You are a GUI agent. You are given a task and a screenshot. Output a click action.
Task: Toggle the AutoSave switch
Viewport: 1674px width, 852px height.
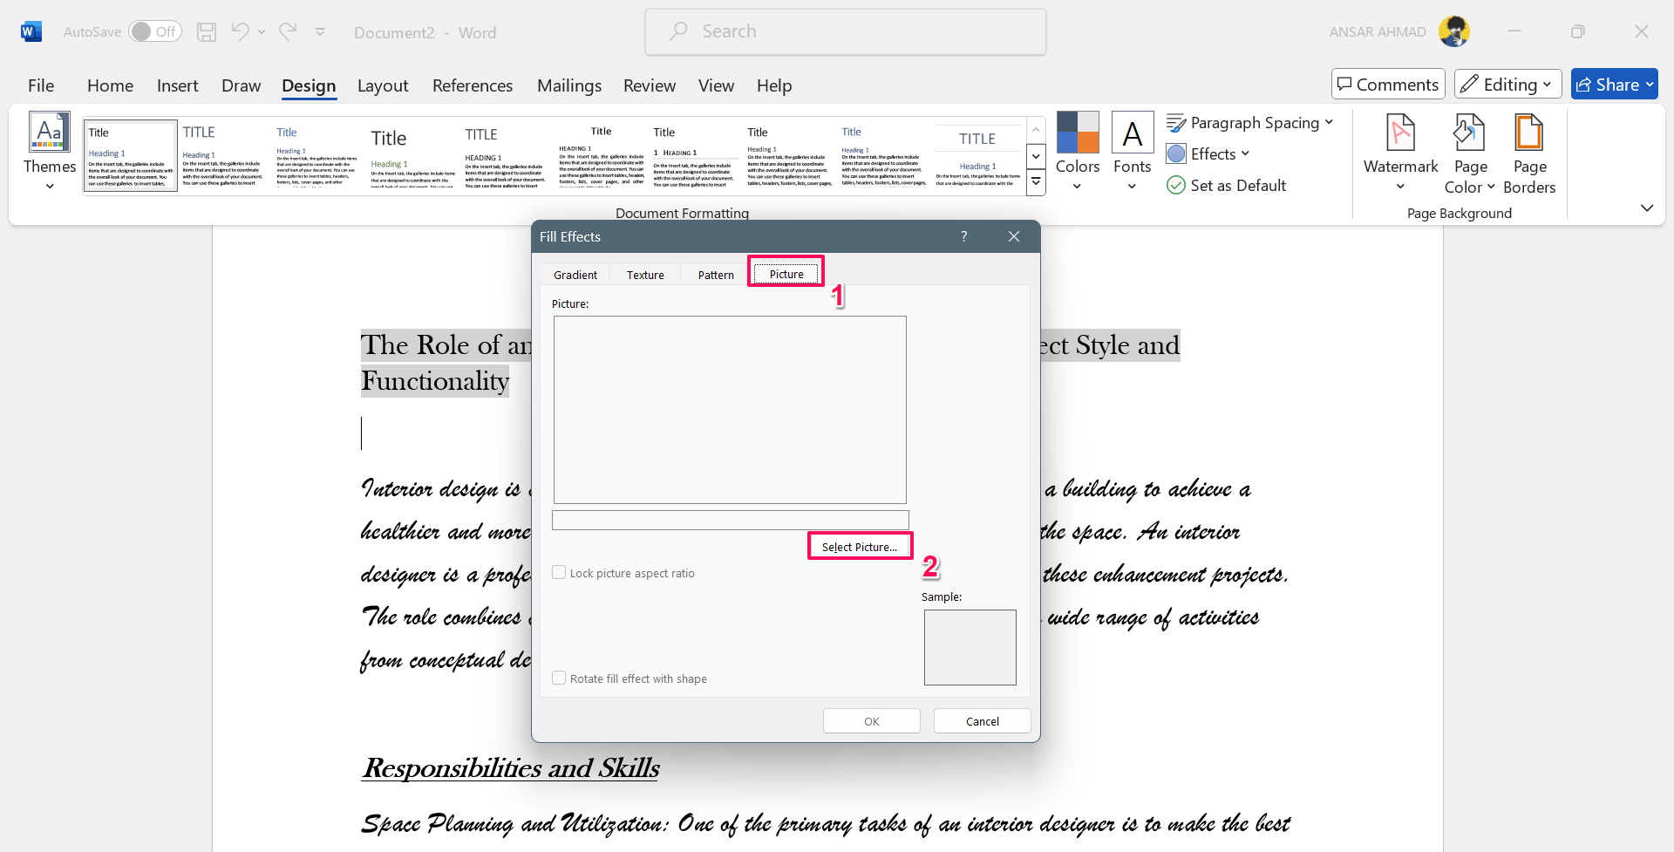coord(154,32)
